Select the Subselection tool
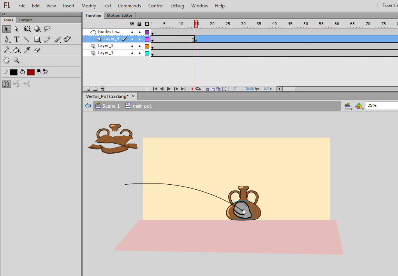Viewport: 398px width, 276px height. [17, 29]
